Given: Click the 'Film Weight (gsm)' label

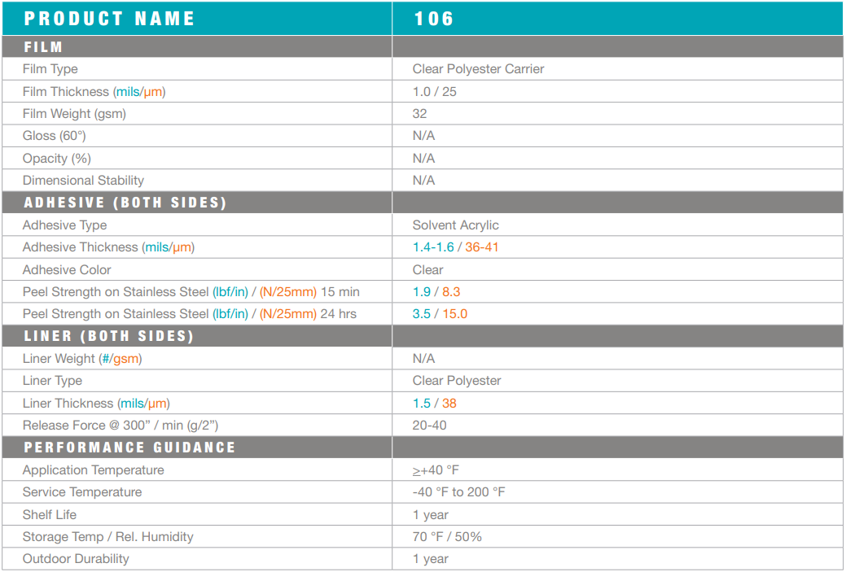Looking at the screenshot, I should (74, 114).
